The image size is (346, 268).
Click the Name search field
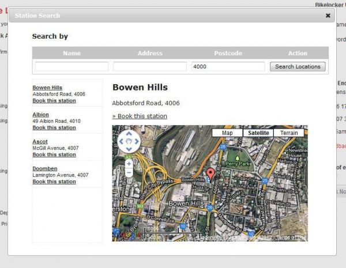pos(72,67)
